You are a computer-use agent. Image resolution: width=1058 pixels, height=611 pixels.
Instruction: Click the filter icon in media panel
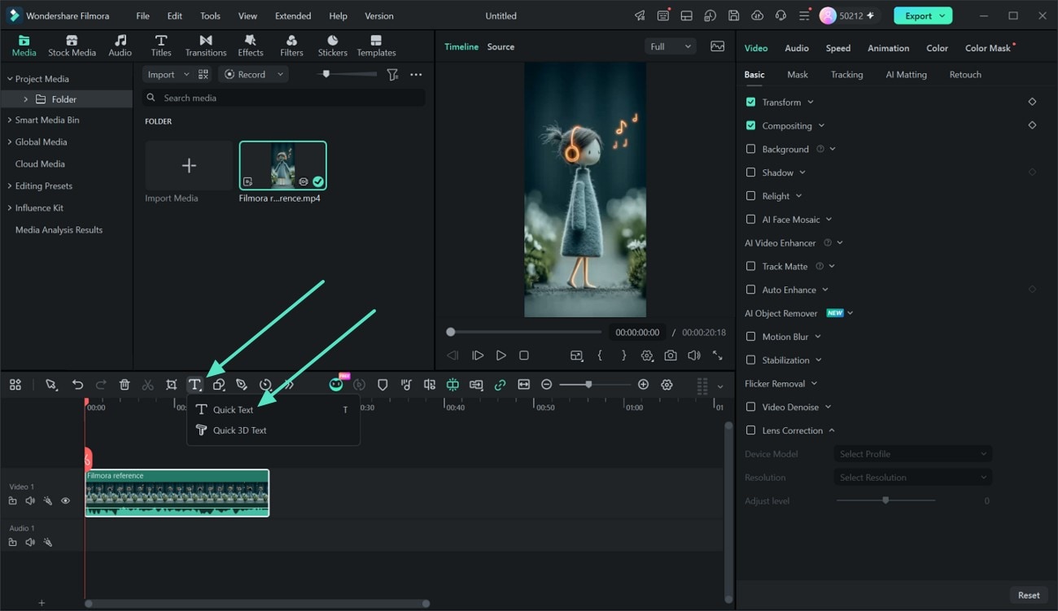[393, 74]
